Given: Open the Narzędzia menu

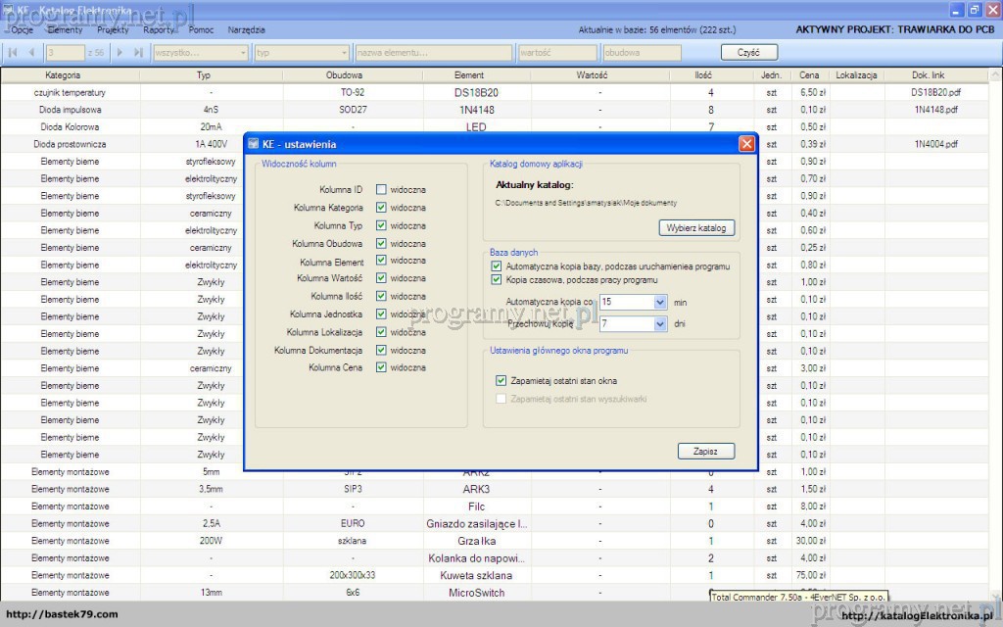Looking at the screenshot, I should pyautogui.click(x=246, y=30).
